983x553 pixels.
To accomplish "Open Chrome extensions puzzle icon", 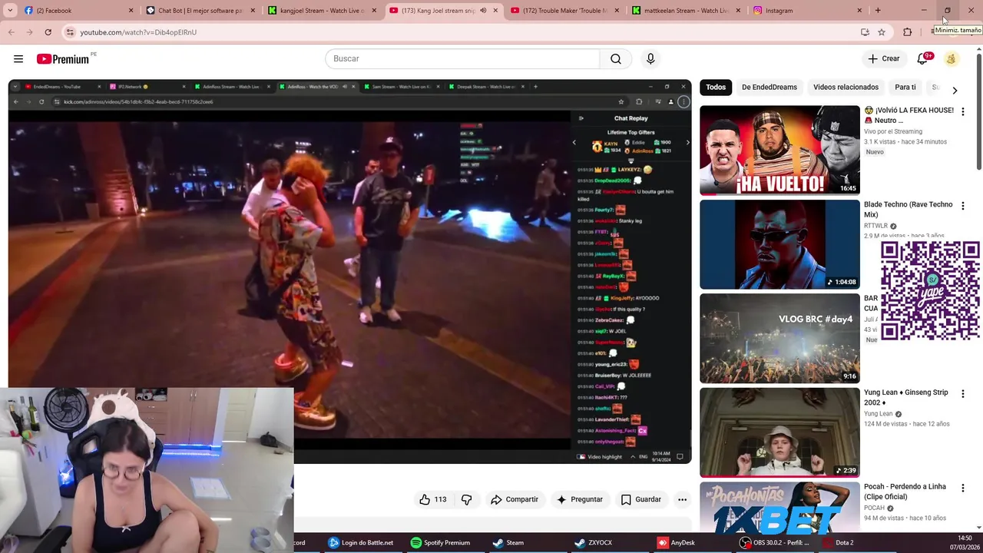I will pyautogui.click(x=907, y=32).
